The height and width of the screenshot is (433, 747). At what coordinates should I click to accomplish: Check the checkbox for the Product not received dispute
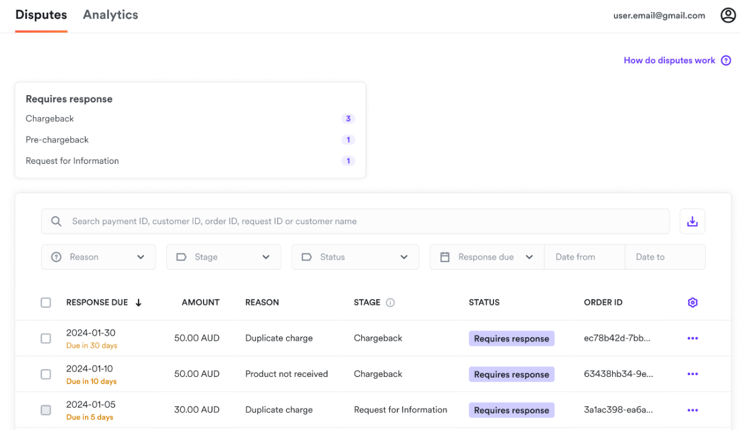[x=46, y=374]
